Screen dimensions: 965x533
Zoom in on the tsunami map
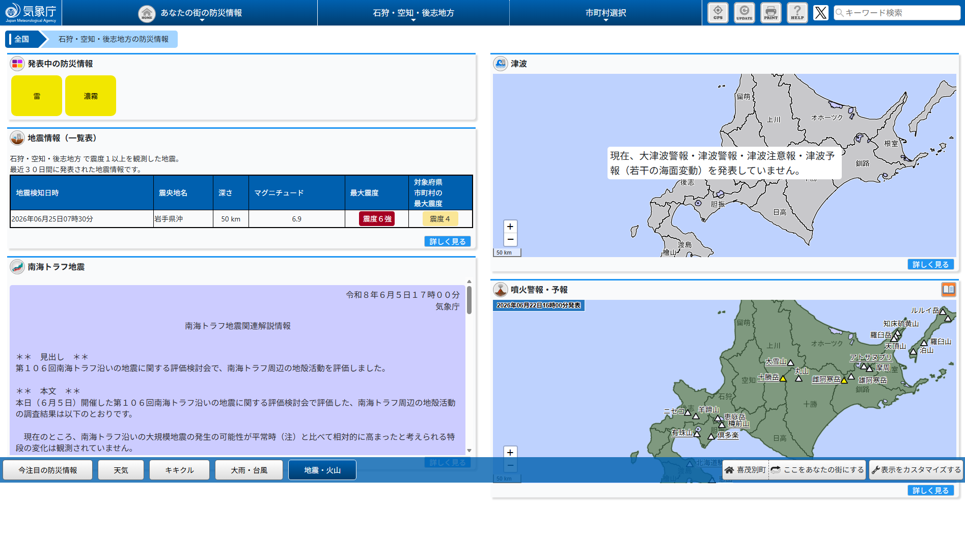510,227
